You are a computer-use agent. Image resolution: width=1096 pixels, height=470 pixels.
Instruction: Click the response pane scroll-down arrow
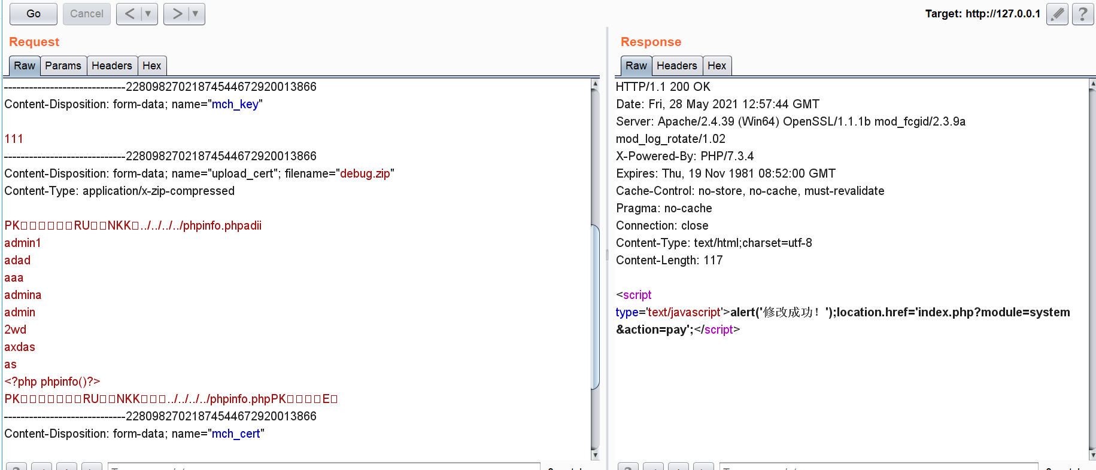tap(1092, 455)
